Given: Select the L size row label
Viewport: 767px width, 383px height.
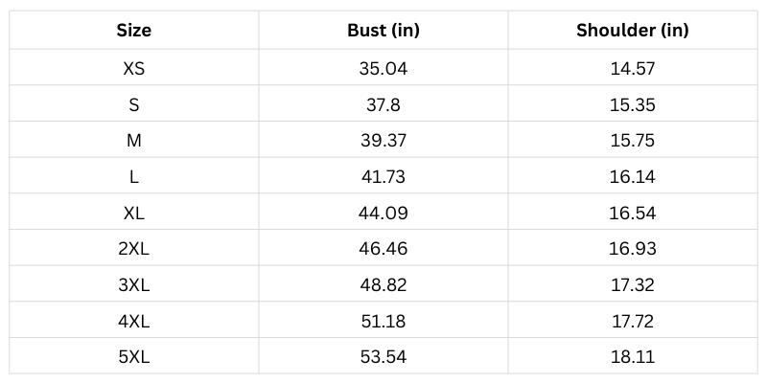Looking at the screenshot, I should pos(134,177).
